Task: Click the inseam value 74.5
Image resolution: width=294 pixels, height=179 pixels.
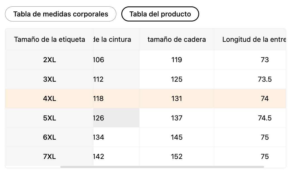Action: coord(264,118)
